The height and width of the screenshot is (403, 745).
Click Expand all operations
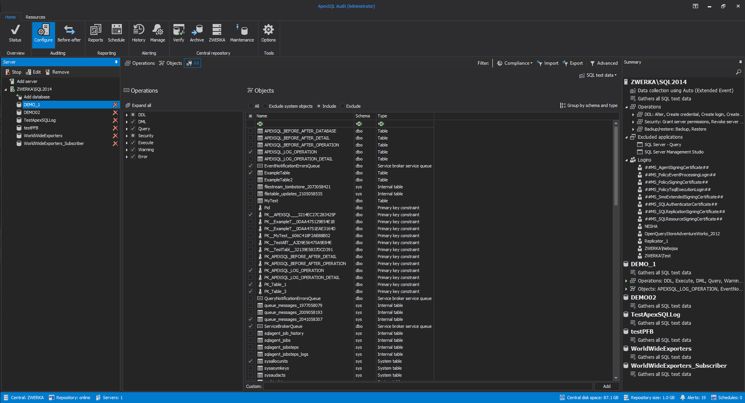point(139,105)
